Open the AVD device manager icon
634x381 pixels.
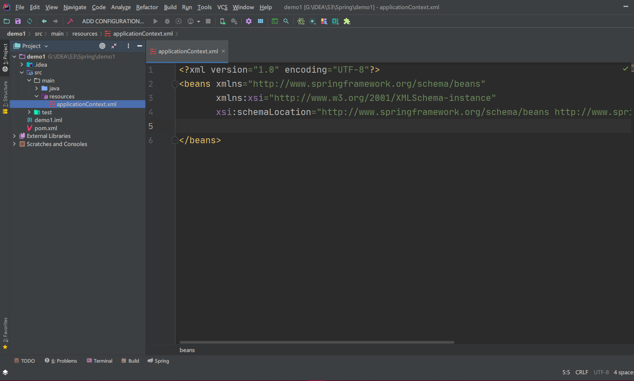(223, 21)
